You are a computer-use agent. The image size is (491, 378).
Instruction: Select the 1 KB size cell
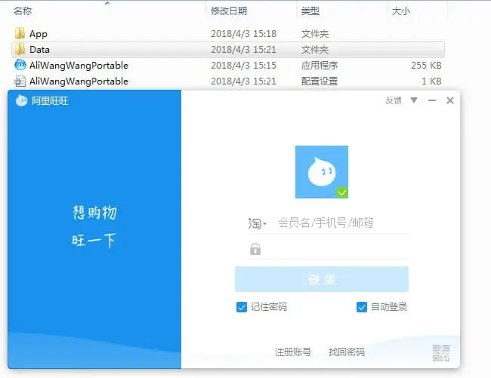click(x=431, y=81)
